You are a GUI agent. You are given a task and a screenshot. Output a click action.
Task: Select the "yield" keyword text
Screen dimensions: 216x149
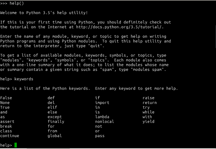(148, 122)
